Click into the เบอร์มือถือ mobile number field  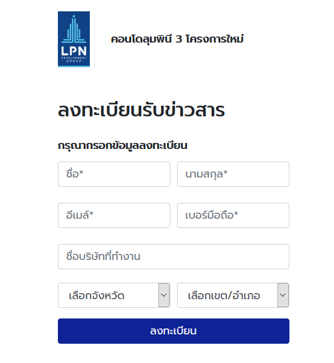coord(233,215)
